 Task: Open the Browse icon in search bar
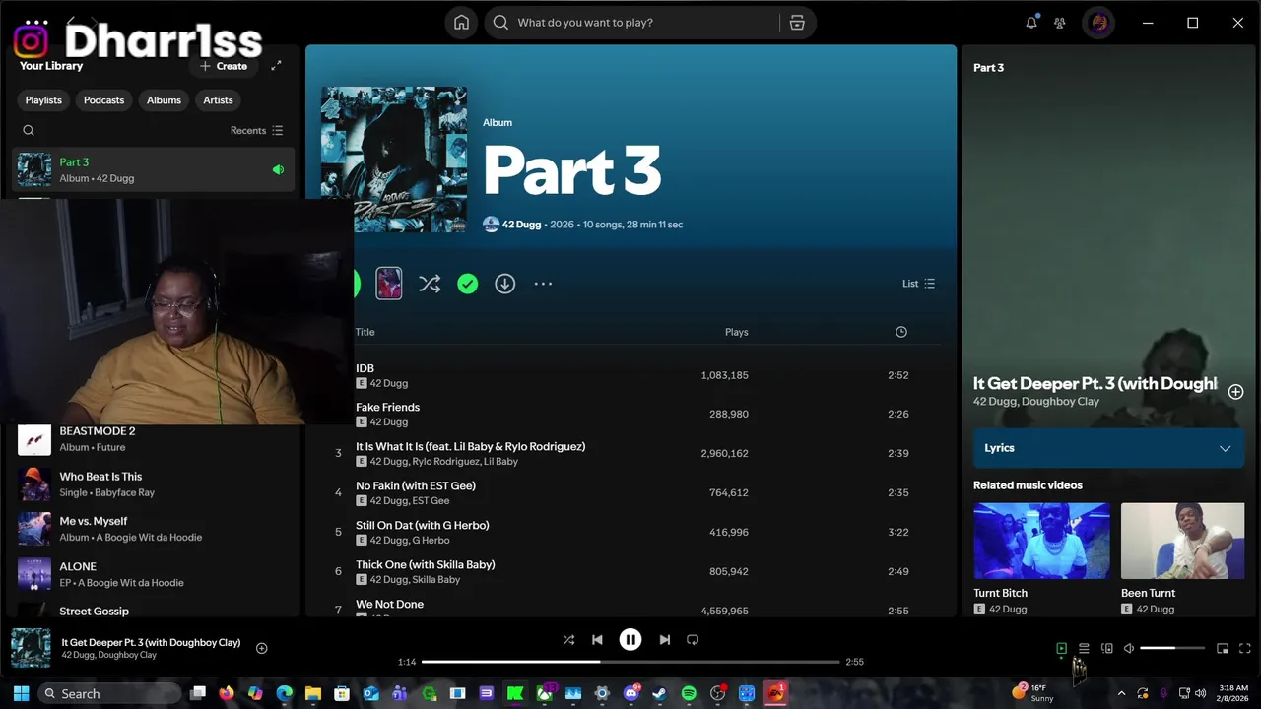click(x=797, y=23)
